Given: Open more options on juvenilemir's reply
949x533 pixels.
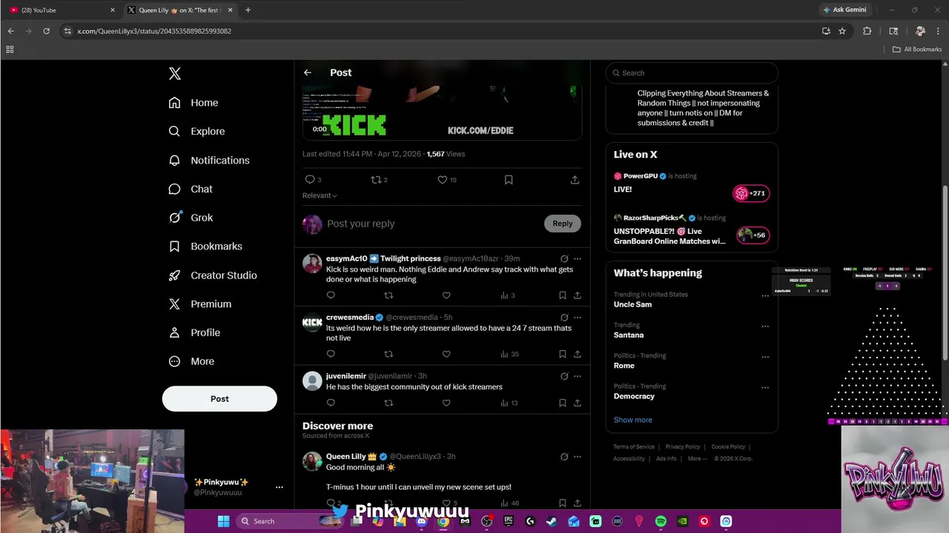Looking at the screenshot, I should pyautogui.click(x=578, y=376).
